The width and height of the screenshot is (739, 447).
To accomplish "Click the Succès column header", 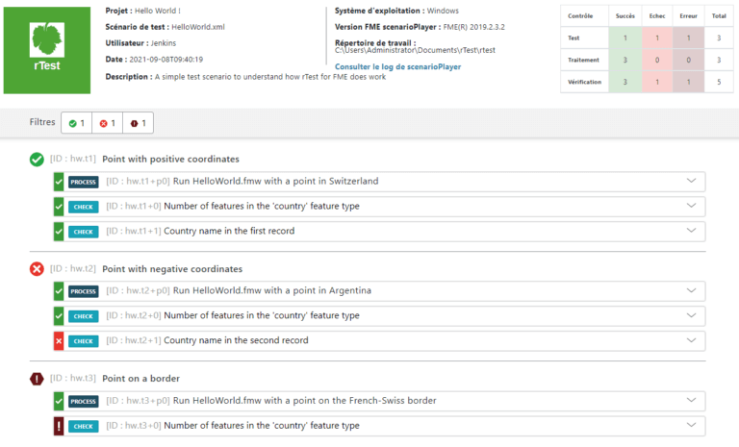I will tap(624, 16).
